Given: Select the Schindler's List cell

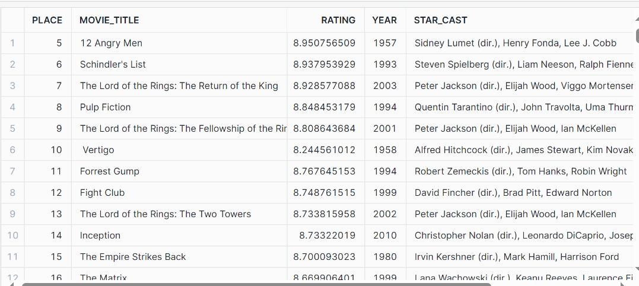Looking at the screenshot, I should [x=179, y=64].
